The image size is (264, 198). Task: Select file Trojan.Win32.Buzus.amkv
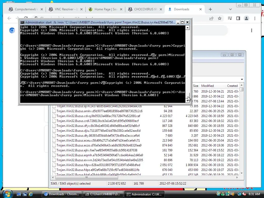pyautogui.click(x=100, y=111)
